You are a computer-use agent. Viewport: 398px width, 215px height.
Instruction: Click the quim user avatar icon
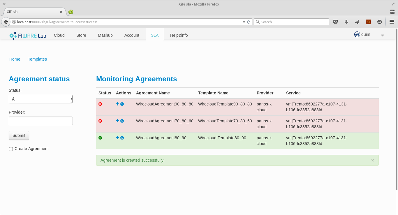pyautogui.click(x=357, y=34)
